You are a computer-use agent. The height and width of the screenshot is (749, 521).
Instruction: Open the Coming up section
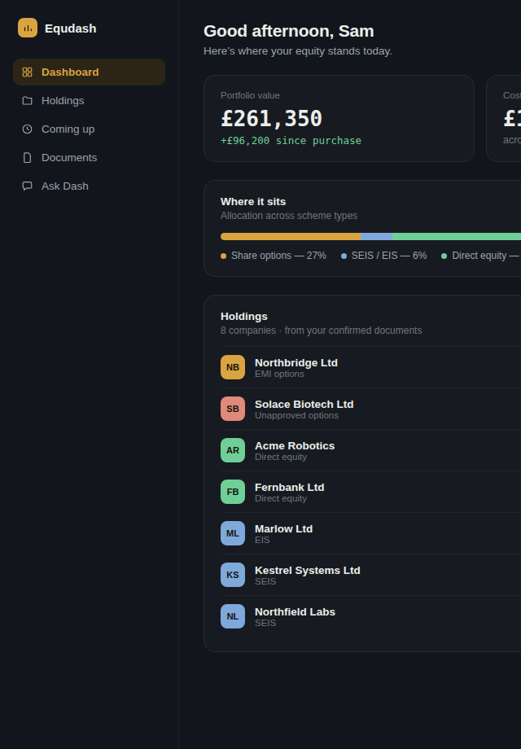tap(90, 129)
